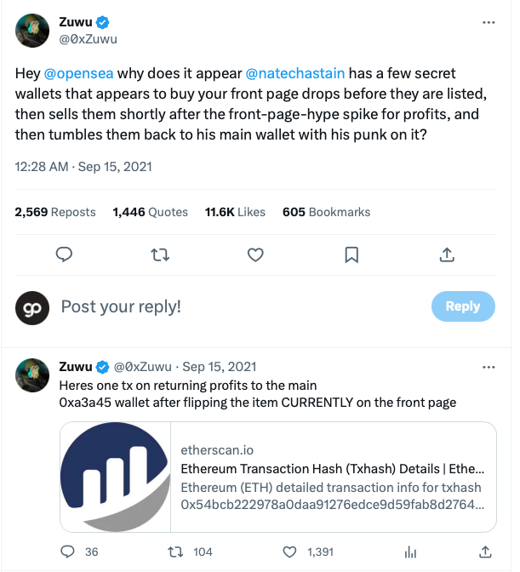Bookmark the main tweet
The width and height of the screenshot is (520, 572).
351,254
